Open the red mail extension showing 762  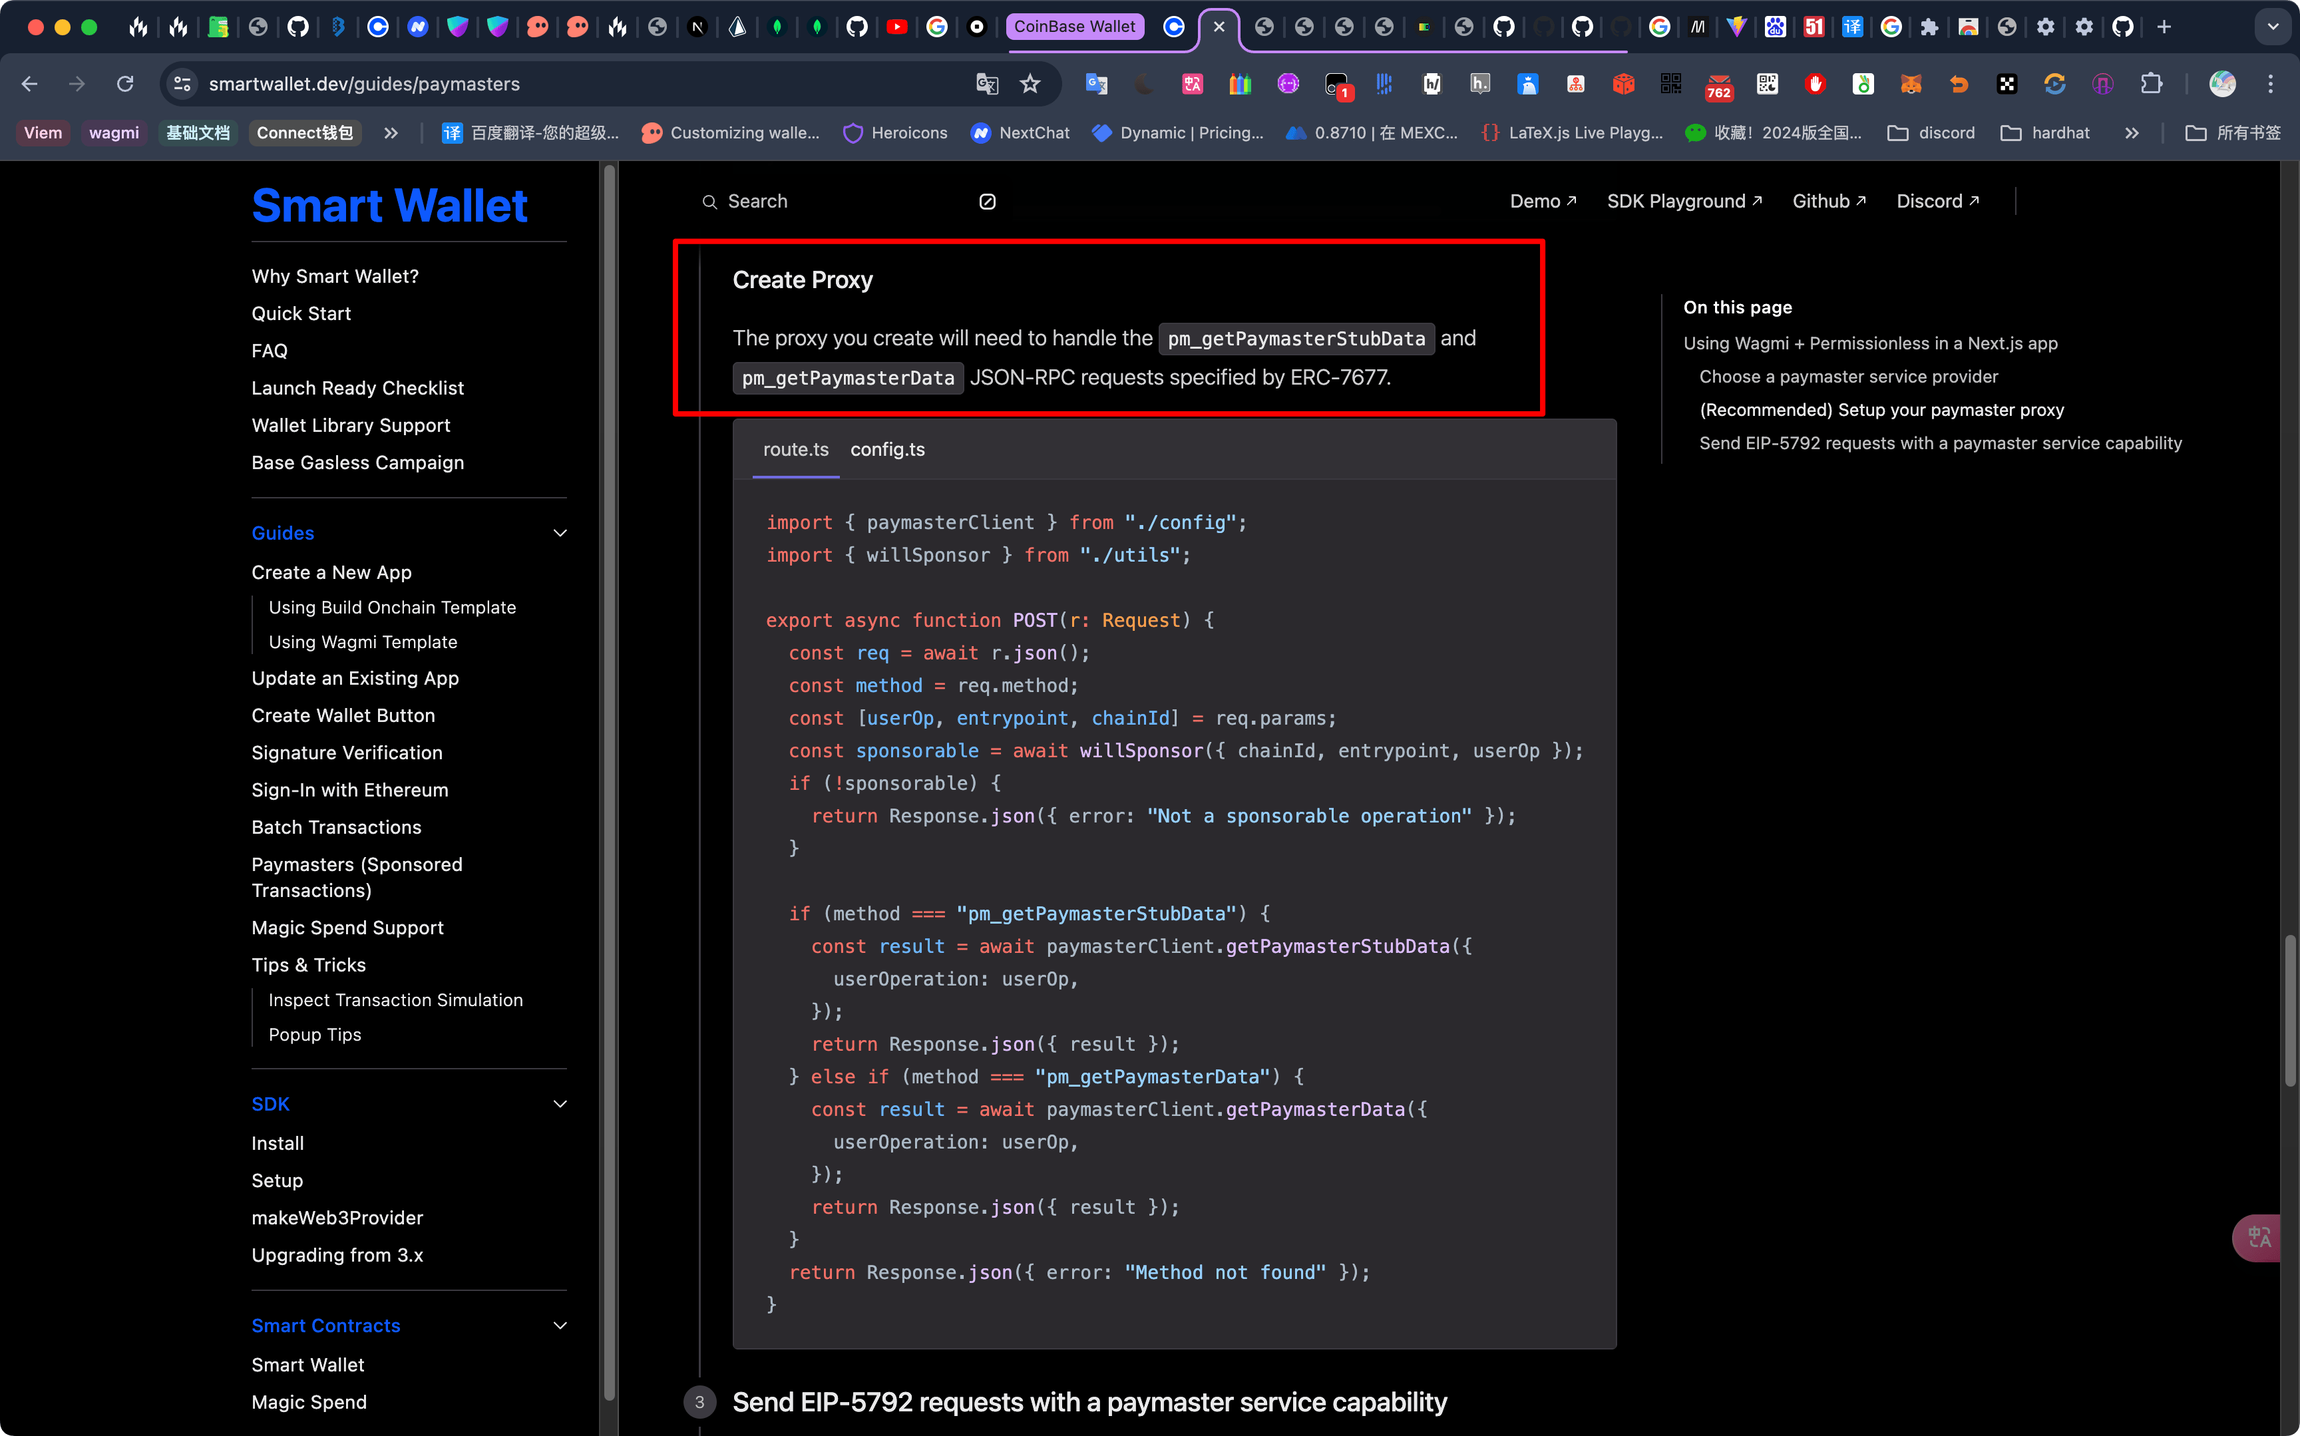(1719, 87)
